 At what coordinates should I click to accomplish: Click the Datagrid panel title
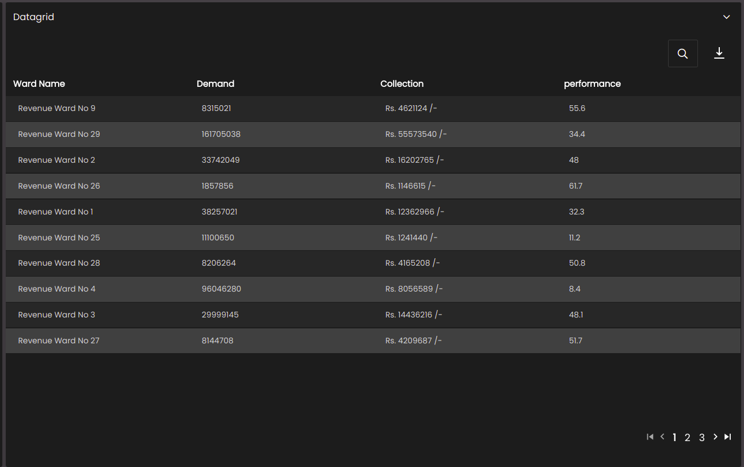pyautogui.click(x=33, y=17)
